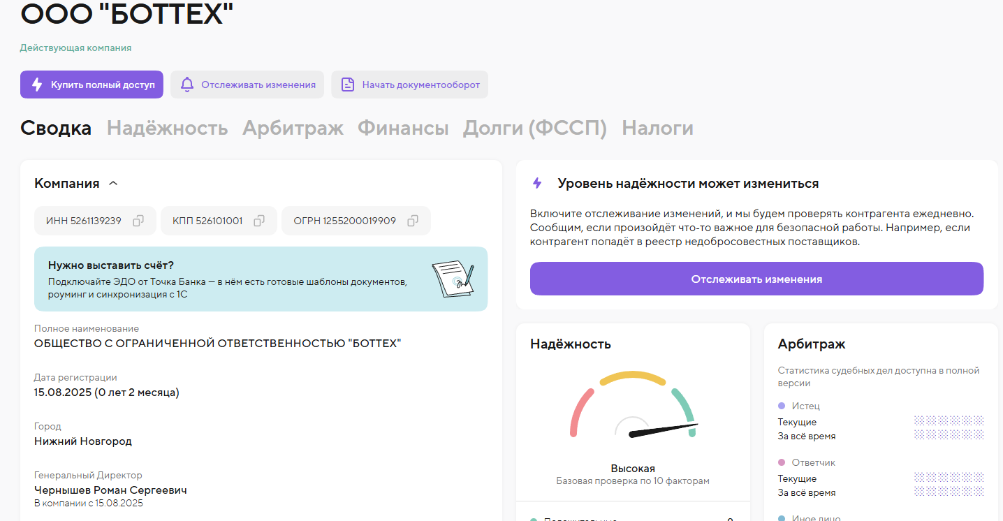1003x521 pixels.
Task: Click the invoice document illustration in banner
Action: (453, 279)
